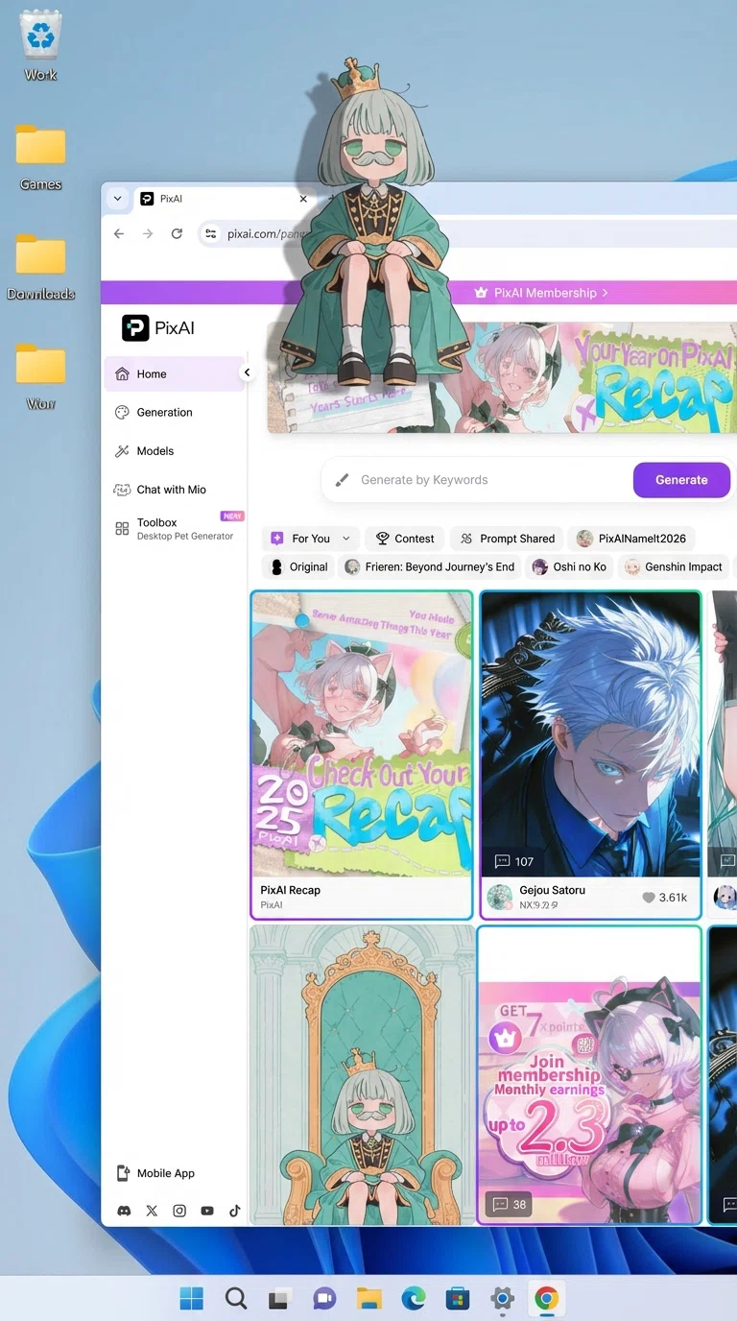Image resolution: width=737 pixels, height=1321 pixels.
Task: Click the Year on PixAI Recap banner
Action: pos(501,377)
